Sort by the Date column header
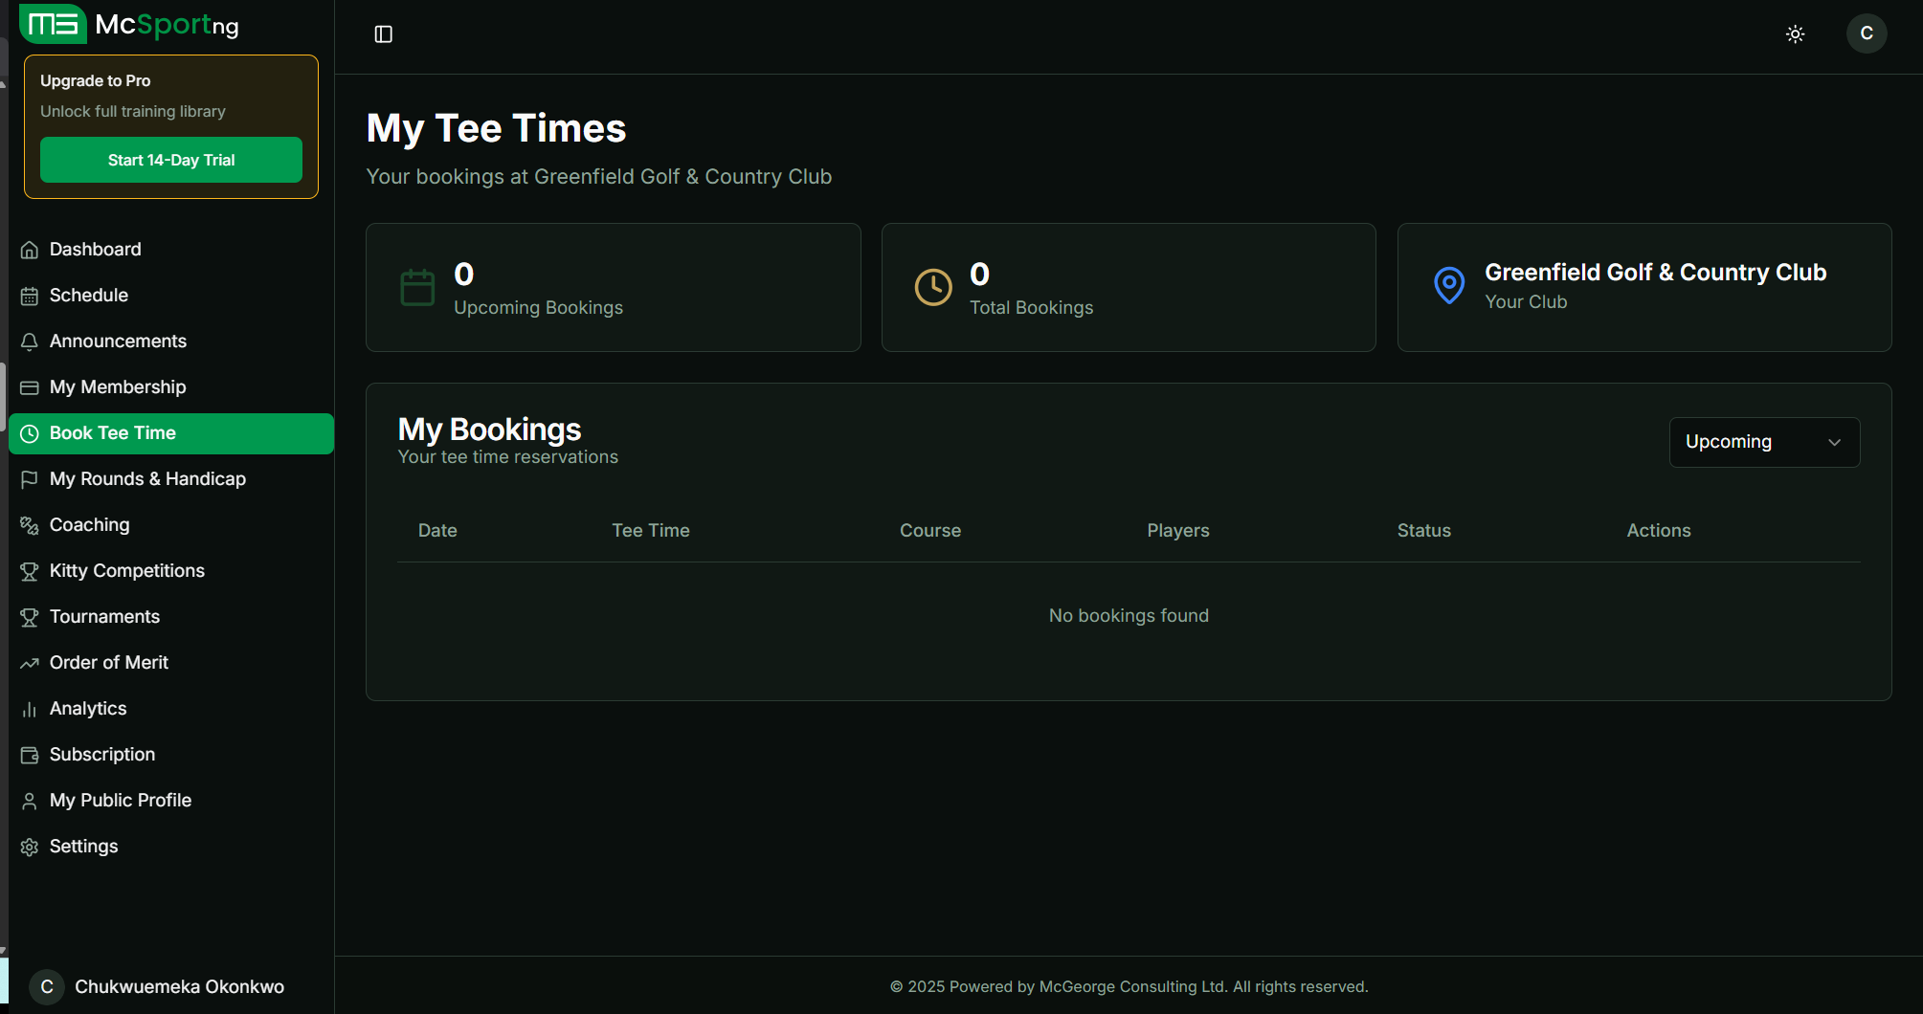The height and width of the screenshot is (1014, 1923). coord(437,531)
